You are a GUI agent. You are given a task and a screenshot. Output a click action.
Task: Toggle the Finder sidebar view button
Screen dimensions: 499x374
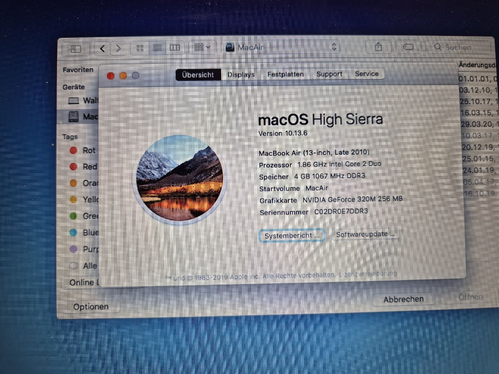(x=76, y=49)
